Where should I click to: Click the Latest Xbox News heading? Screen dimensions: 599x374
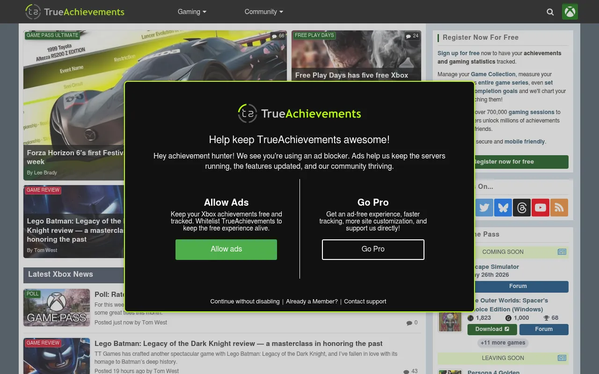click(60, 274)
